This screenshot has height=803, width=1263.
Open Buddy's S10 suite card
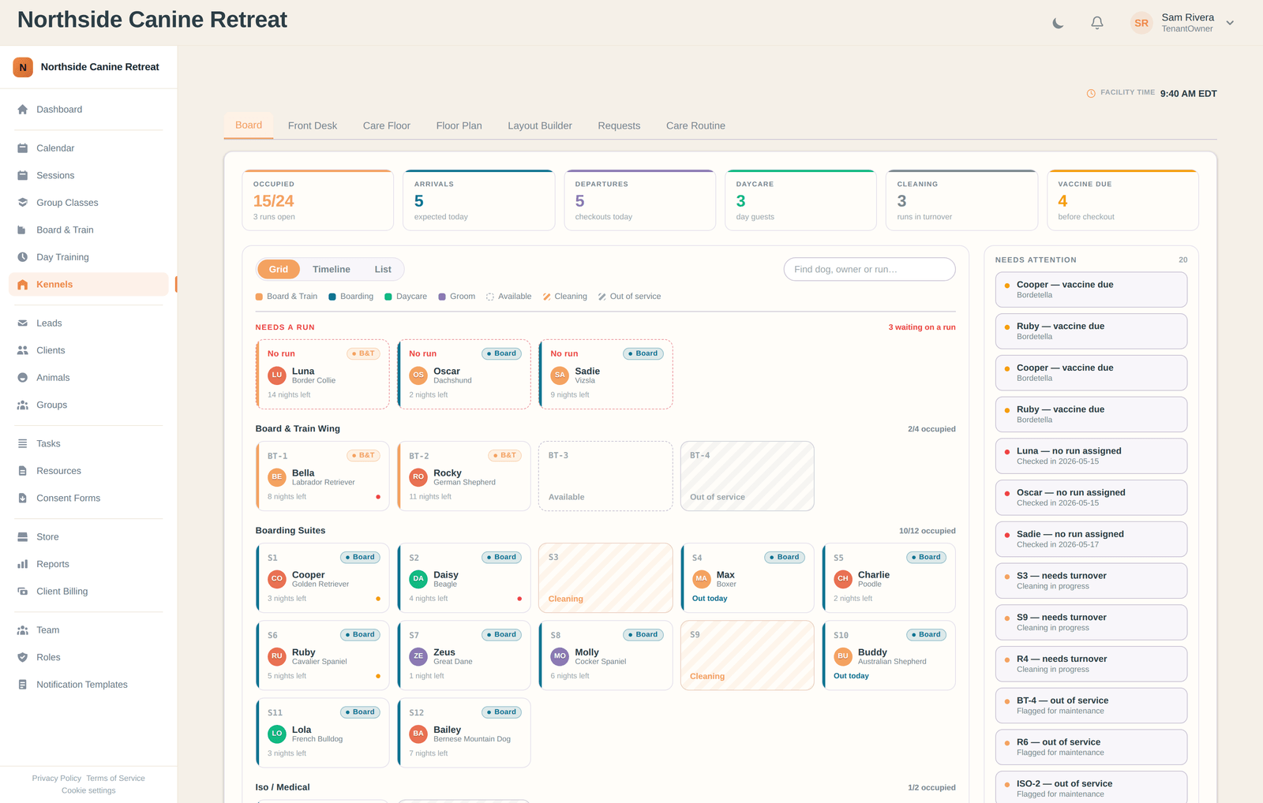tap(889, 655)
